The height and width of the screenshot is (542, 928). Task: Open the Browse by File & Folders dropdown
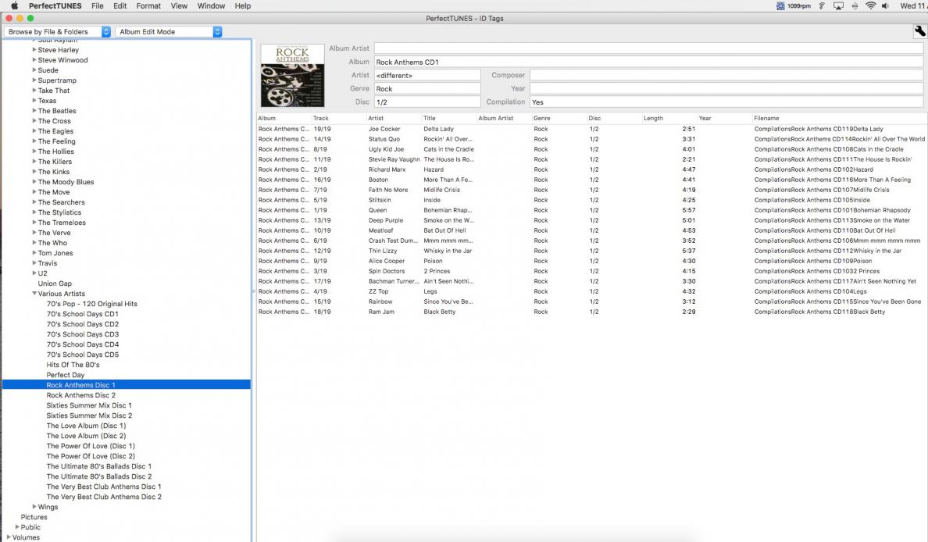pyautogui.click(x=59, y=32)
